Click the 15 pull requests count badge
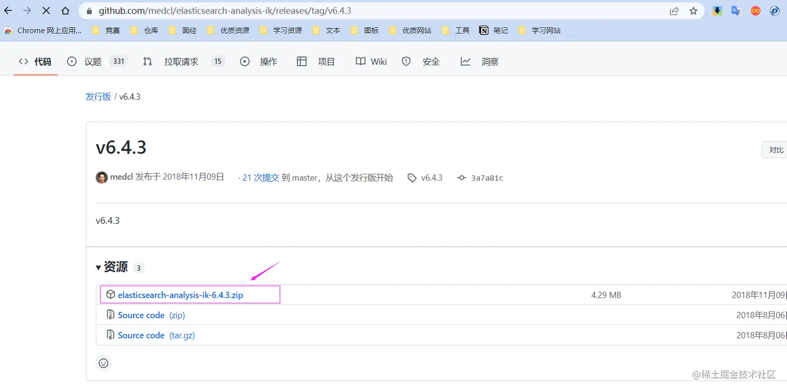The width and height of the screenshot is (787, 391). pyautogui.click(x=218, y=61)
